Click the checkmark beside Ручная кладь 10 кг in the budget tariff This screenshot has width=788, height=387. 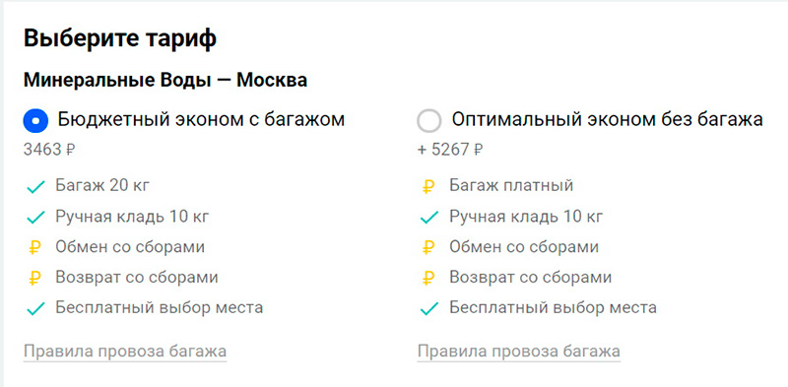pyautogui.click(x=35, y=219)
